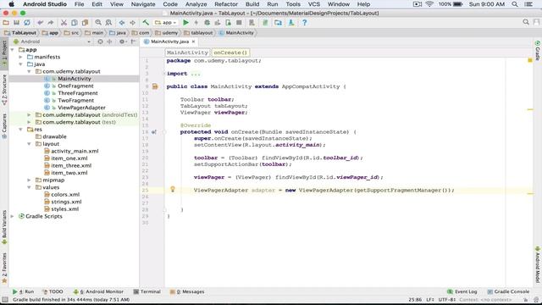Click the Hide Project panel icon
Image resolution: width=542 pixels, height=305 pixels.
point(133,42)
